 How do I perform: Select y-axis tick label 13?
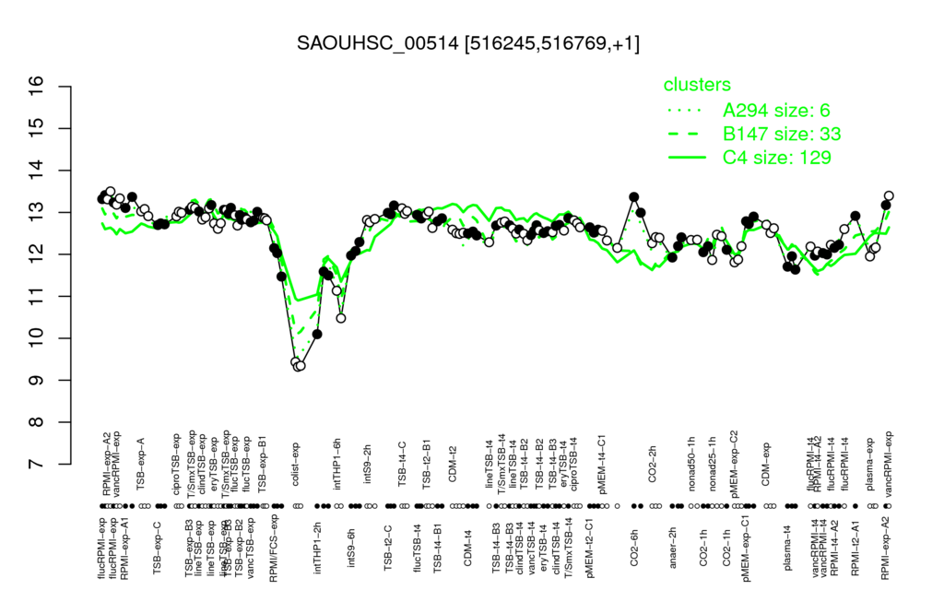point(36,212)
